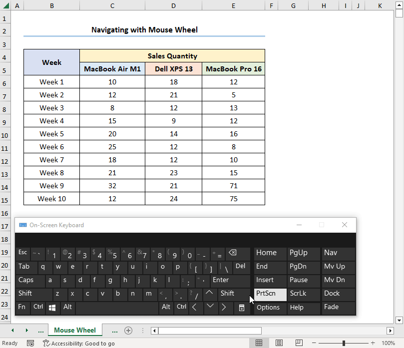Screen dimensions: 404x348
Task: Add a new worksheet with the plus icon
Action: [x=128, y=330]
